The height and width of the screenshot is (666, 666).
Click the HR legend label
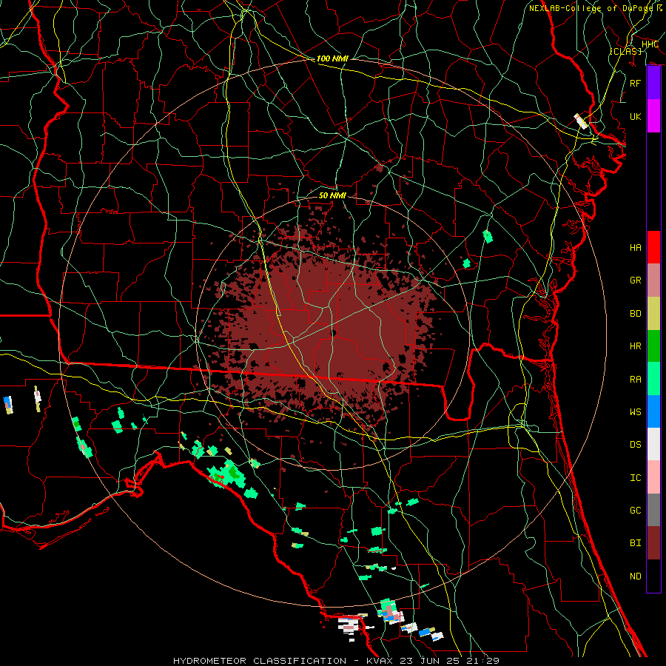tap(635, 346)
